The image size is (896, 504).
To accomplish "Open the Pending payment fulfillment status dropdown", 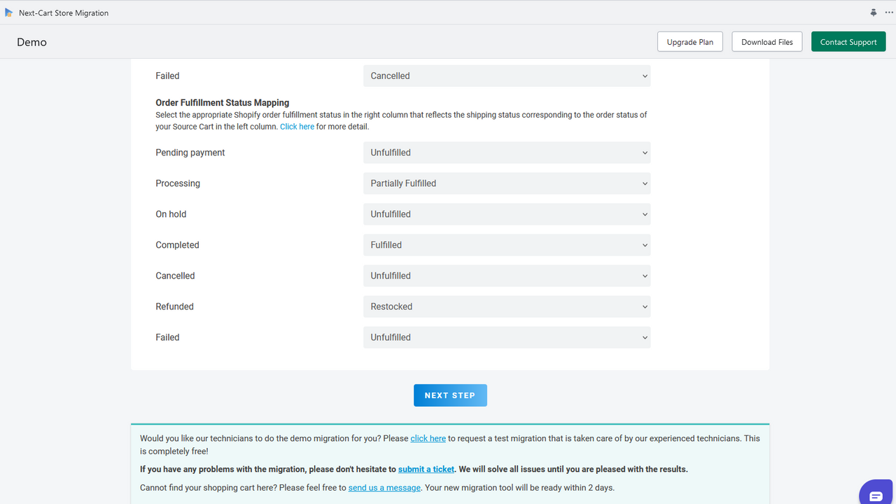I will tap(507, 152).
